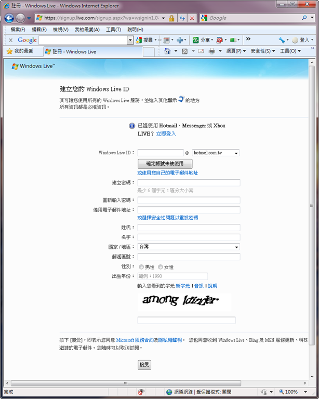Click 確定帳號未被使用 check availability button
Screen dimensions: 319x399
coord(165,164)
